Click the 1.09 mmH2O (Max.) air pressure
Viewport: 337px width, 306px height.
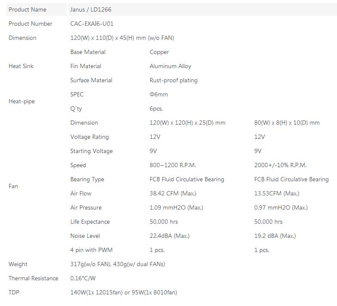[x=176, y=207]
